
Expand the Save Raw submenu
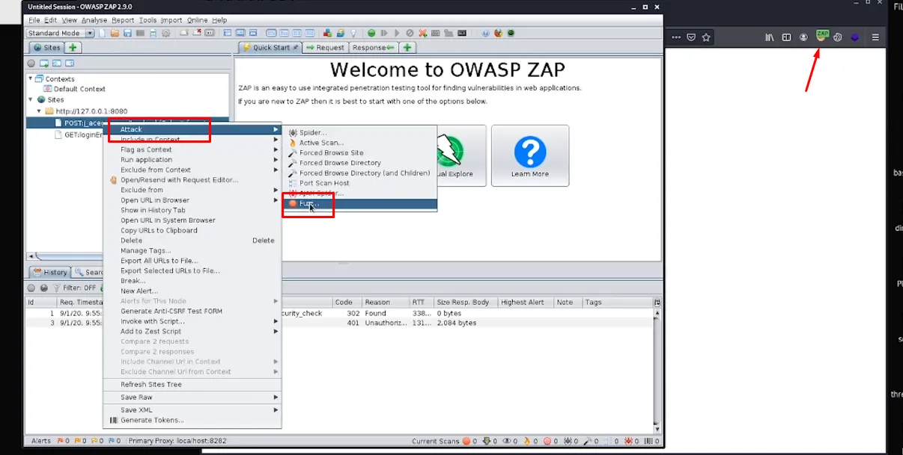coord(276,397)
